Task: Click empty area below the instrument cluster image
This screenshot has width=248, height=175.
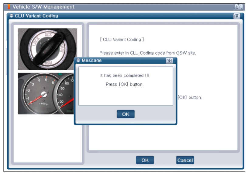Action: (x=47, y=137)
